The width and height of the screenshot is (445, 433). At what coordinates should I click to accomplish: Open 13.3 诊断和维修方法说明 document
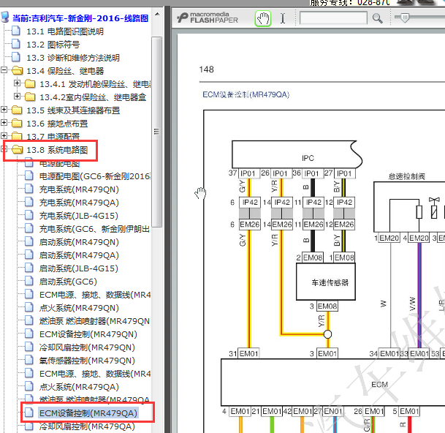click(73, 58)
